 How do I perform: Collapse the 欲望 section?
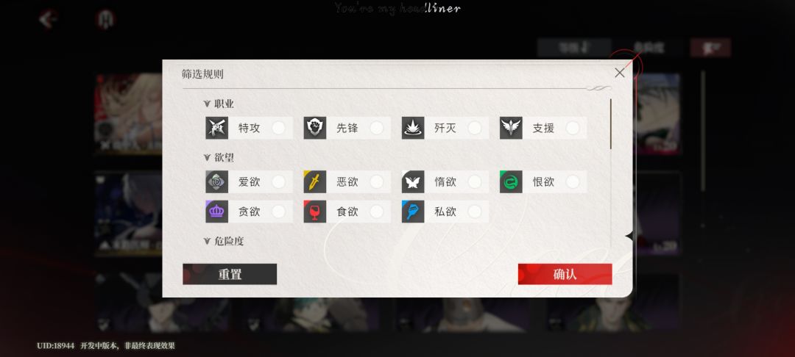pos(207,157)
